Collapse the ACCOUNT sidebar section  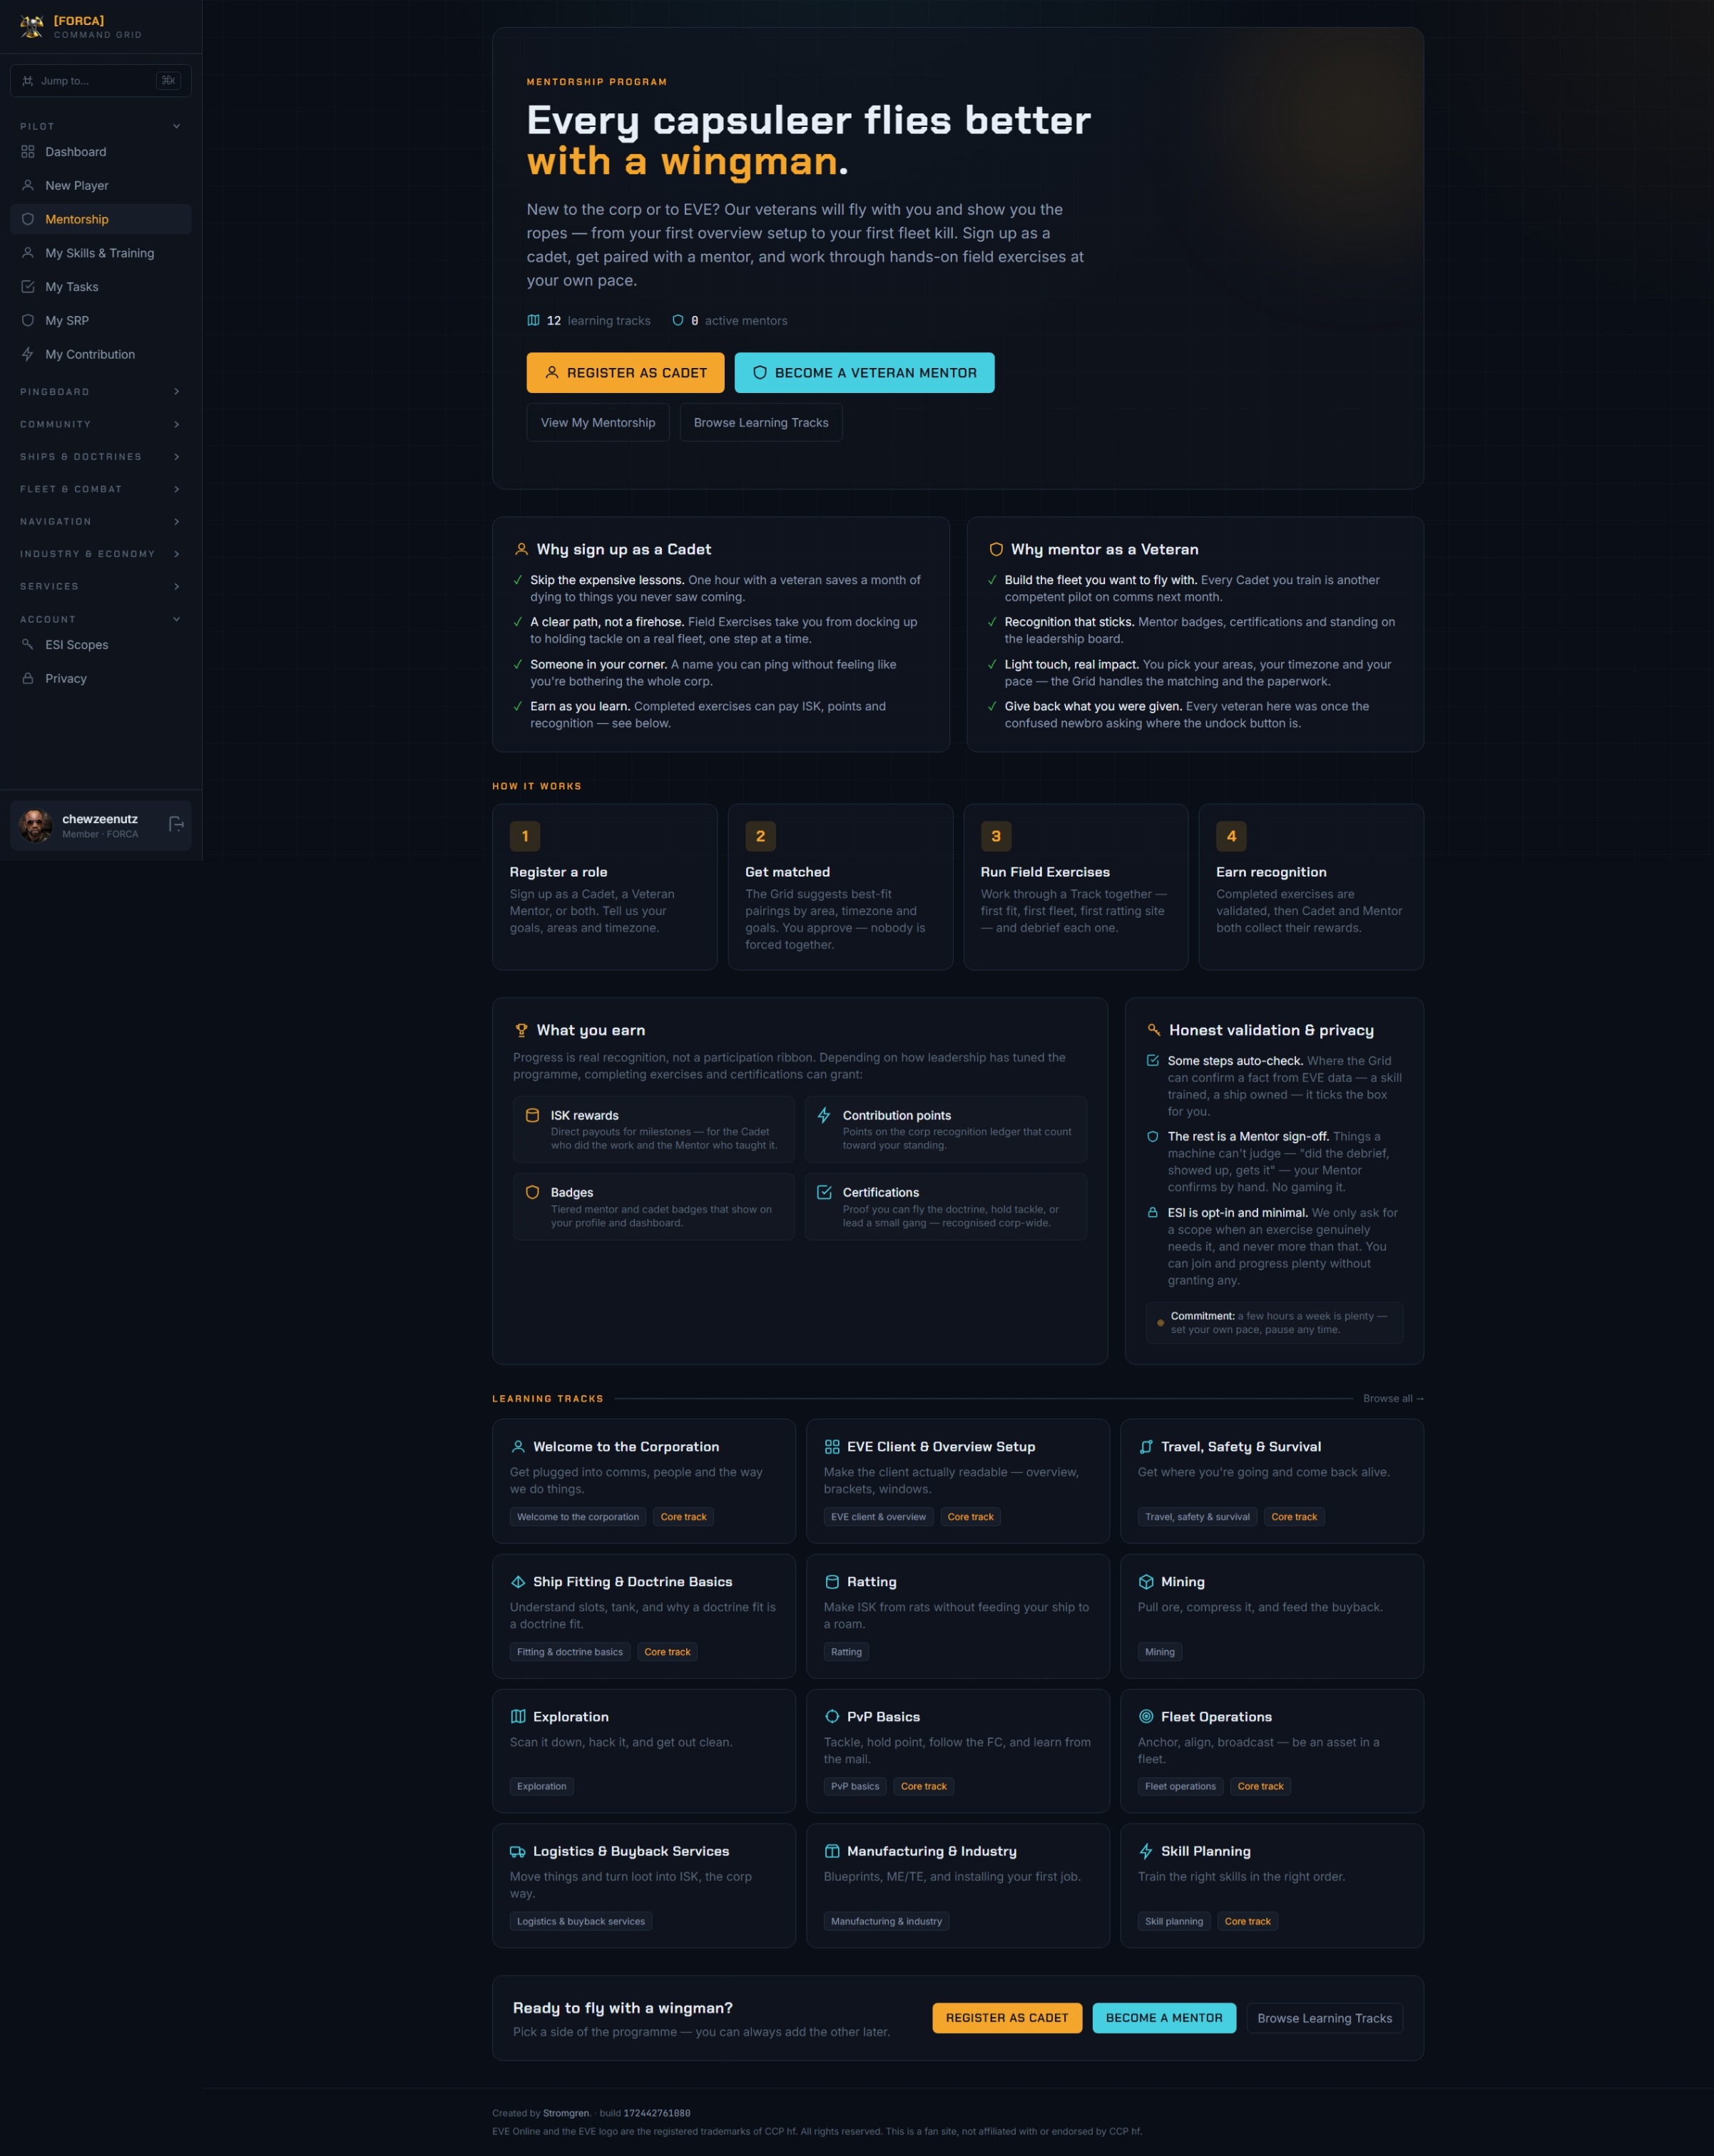click(101, 620)
